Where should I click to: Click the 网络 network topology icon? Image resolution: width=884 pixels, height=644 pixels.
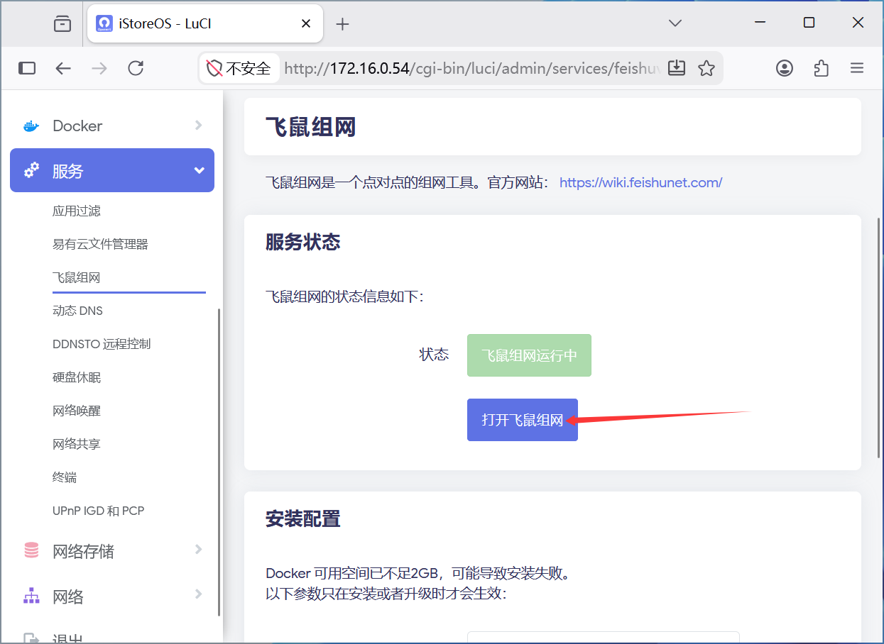31,596
